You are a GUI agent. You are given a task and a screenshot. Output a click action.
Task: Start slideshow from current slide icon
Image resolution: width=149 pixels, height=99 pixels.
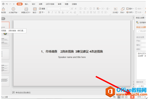point(13,9)
